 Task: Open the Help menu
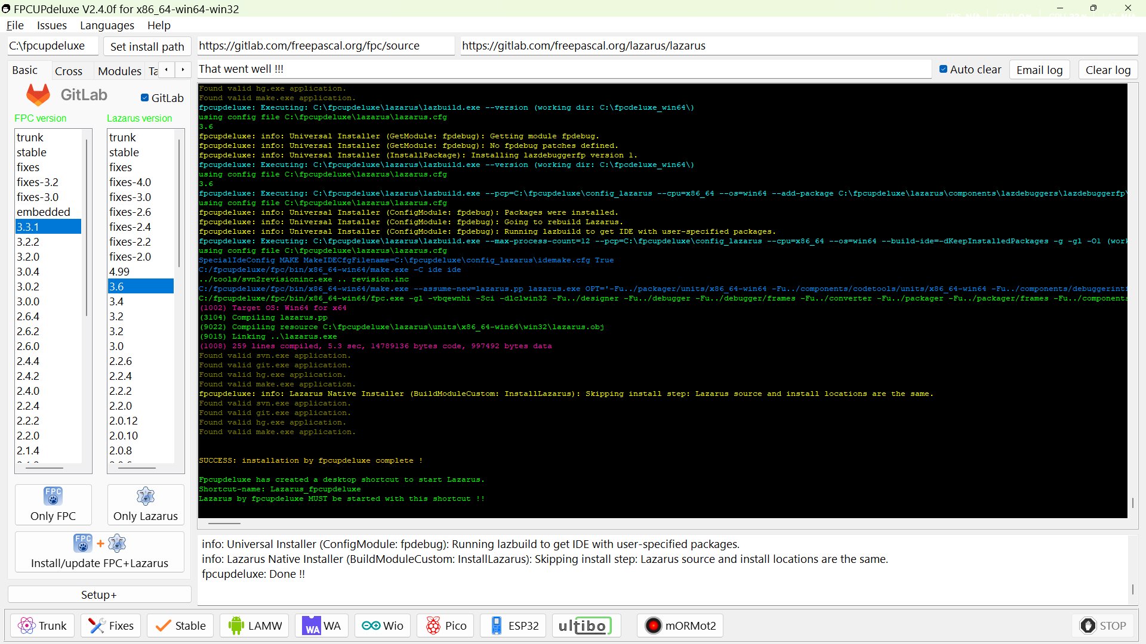coord(159,25)
